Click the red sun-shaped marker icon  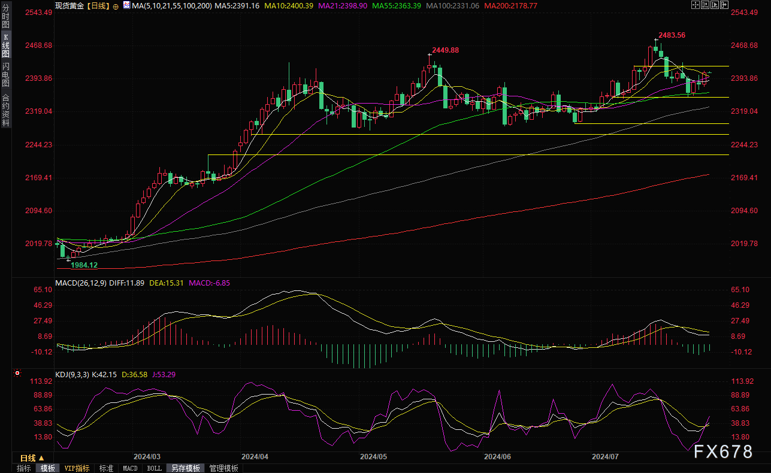tap(17, 373)
